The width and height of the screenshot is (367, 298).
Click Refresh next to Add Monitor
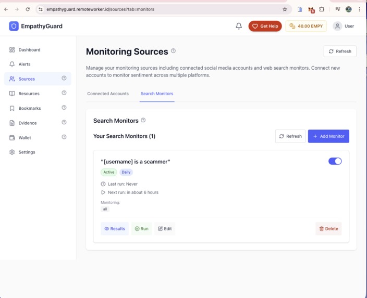click(290, 136)
